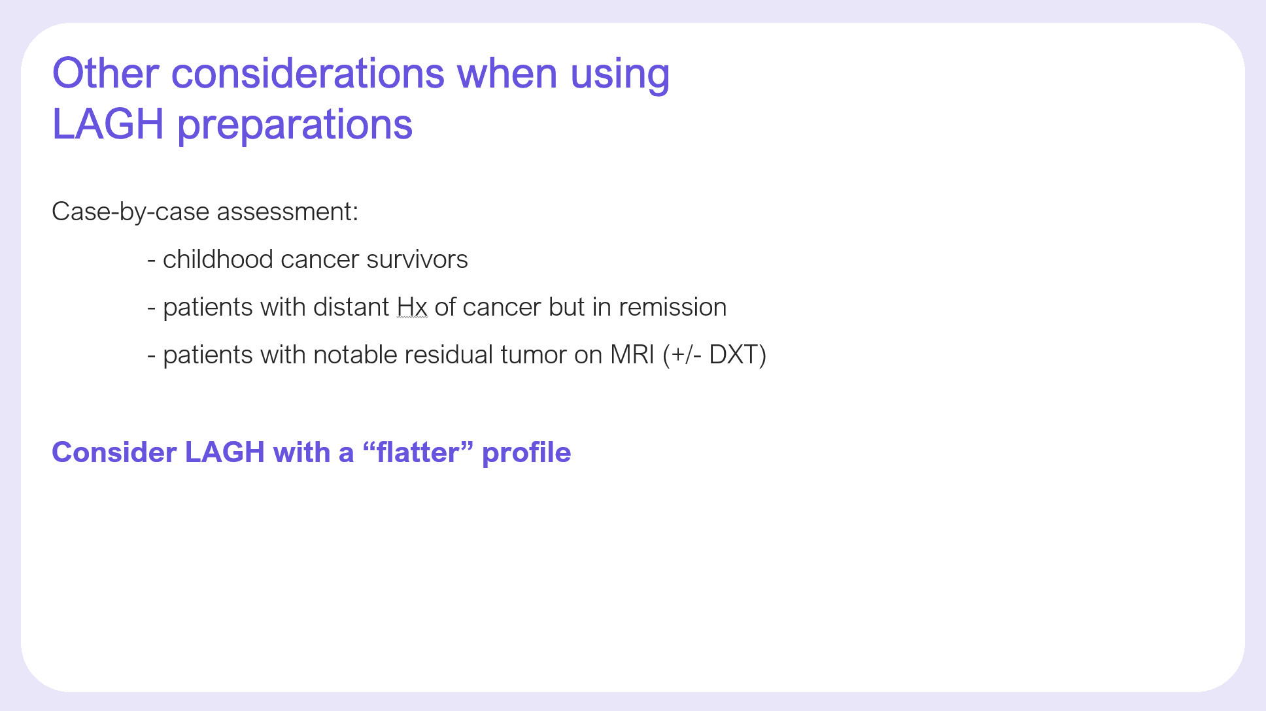The image size is (1266, 711).
Task: Click the word "MRI" in the third bullet
Action: [x=632, y=355]
